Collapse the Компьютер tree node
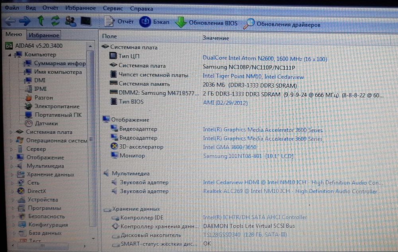The width and height of the screenshot is (398, 252). (x=10, y=55)
